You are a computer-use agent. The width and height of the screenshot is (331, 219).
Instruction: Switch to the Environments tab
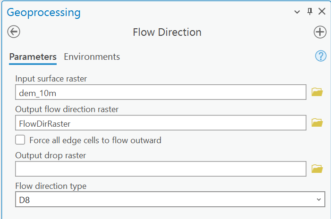(x=92, y=57)
